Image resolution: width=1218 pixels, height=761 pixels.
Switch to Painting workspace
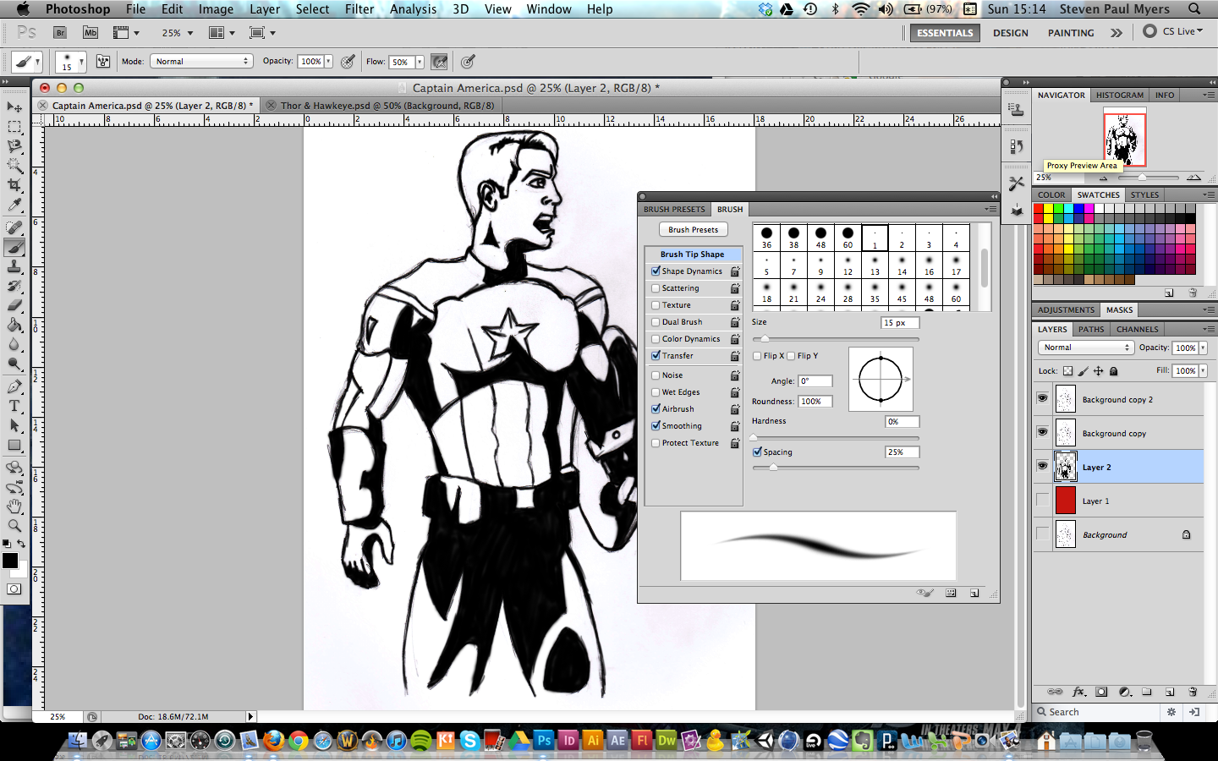1071,33
